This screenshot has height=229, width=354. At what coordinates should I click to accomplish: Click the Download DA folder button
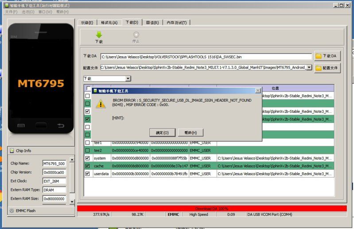coord(327,56)
